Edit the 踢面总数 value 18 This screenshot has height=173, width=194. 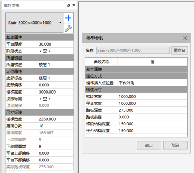tap(56, 126)
